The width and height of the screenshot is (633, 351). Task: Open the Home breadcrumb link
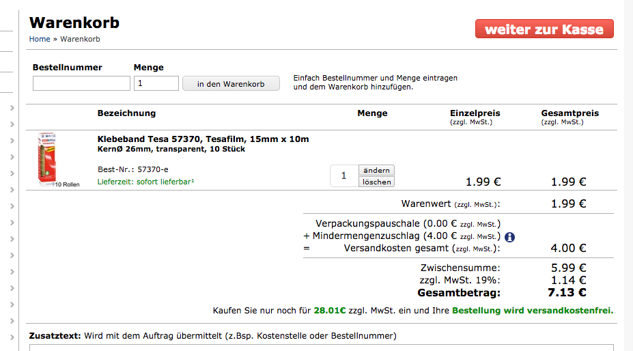(40, 39)
